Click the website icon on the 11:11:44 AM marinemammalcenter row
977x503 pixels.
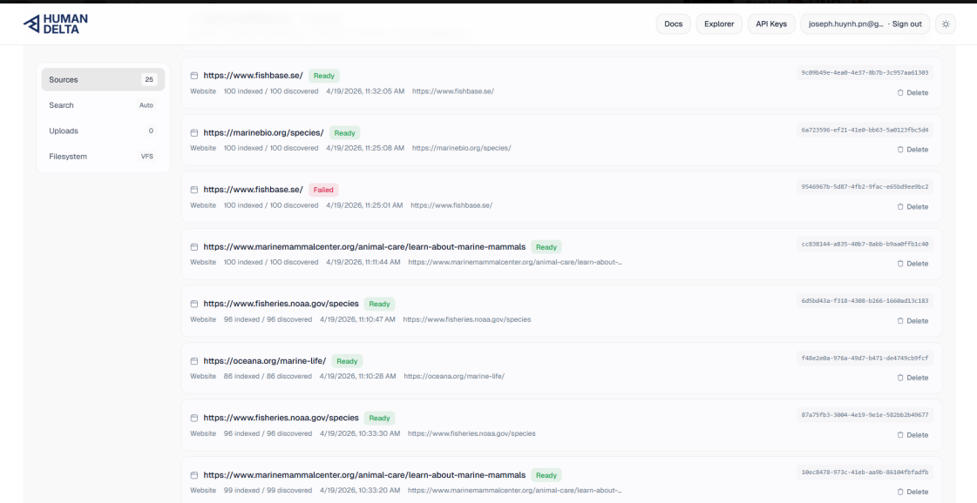(194, 247)
